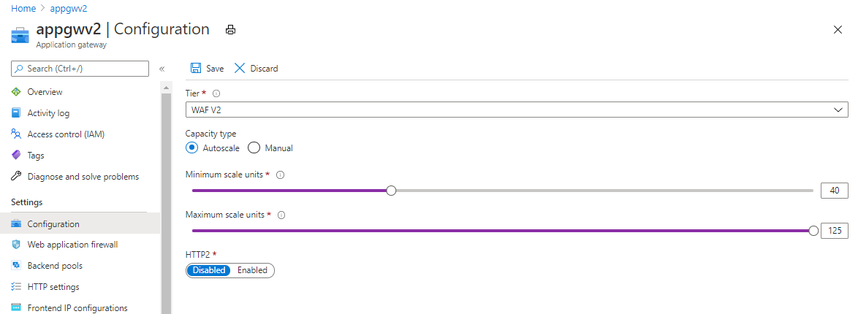Click the Discard X icon

pos(240,68)
